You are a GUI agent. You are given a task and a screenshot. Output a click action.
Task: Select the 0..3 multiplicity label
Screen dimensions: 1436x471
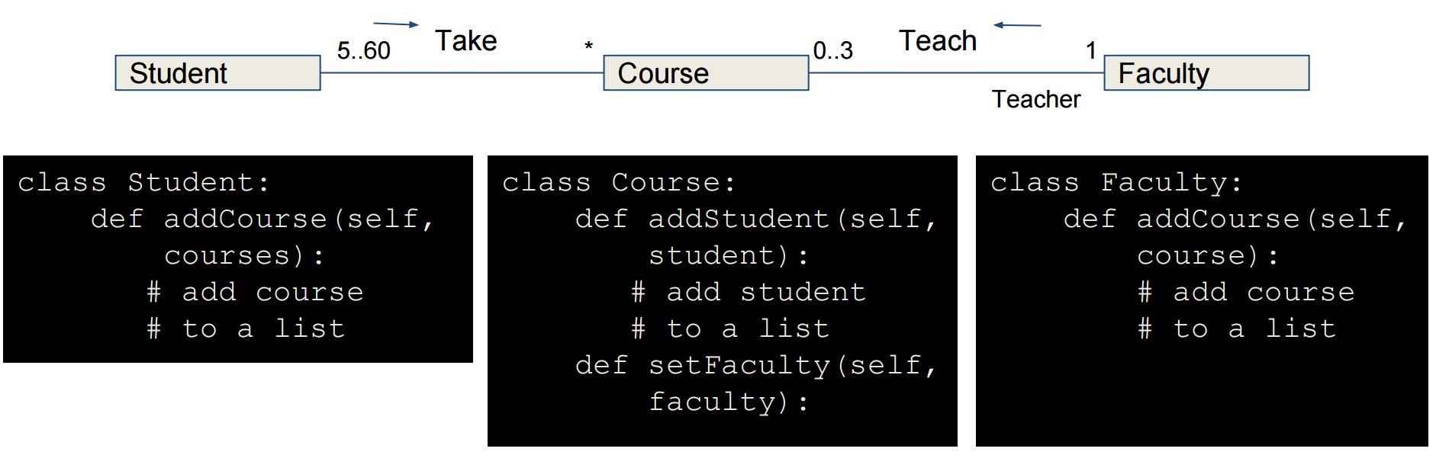(x=833, y=50)
